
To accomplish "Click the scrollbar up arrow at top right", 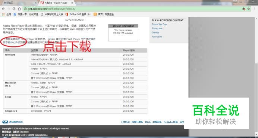I will point(256,19).
